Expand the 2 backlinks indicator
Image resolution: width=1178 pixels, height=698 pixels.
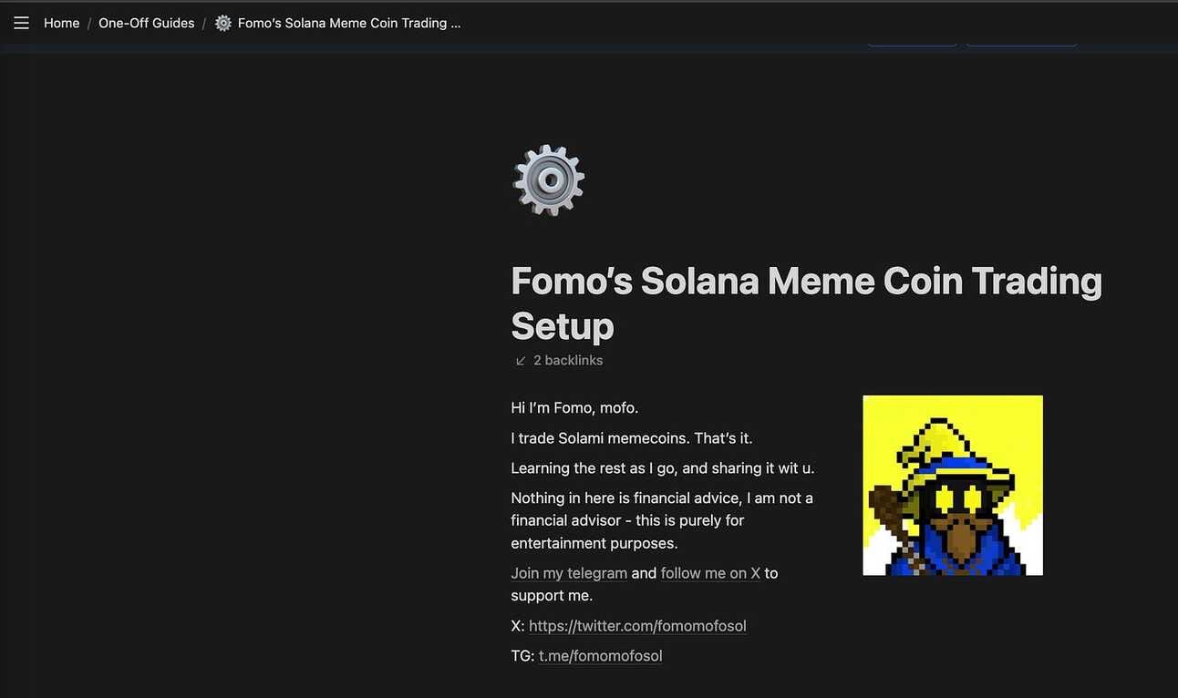pos(559,360)
